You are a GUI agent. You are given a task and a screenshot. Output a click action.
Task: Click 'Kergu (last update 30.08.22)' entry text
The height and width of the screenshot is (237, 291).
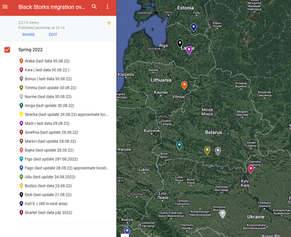click(x=50, y=105)
